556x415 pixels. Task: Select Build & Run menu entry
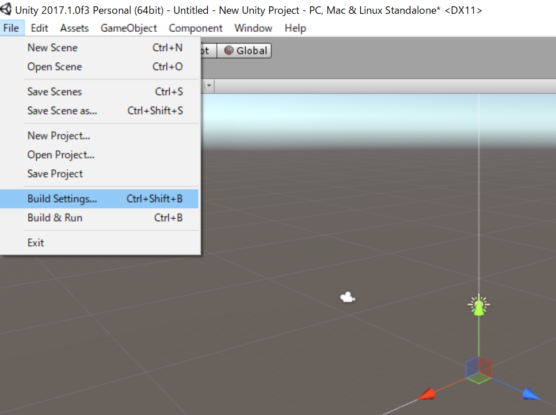[x=100, y=218]
